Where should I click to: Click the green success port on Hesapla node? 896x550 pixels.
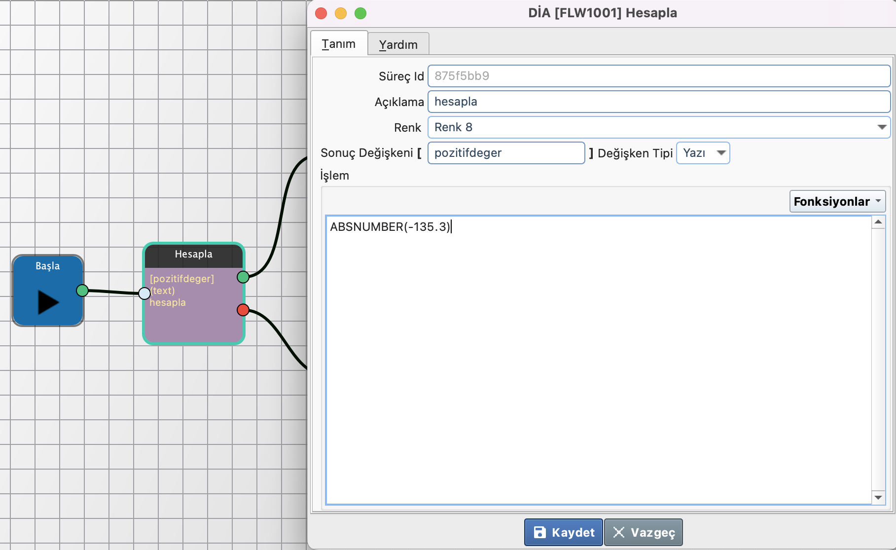(243, 277)
